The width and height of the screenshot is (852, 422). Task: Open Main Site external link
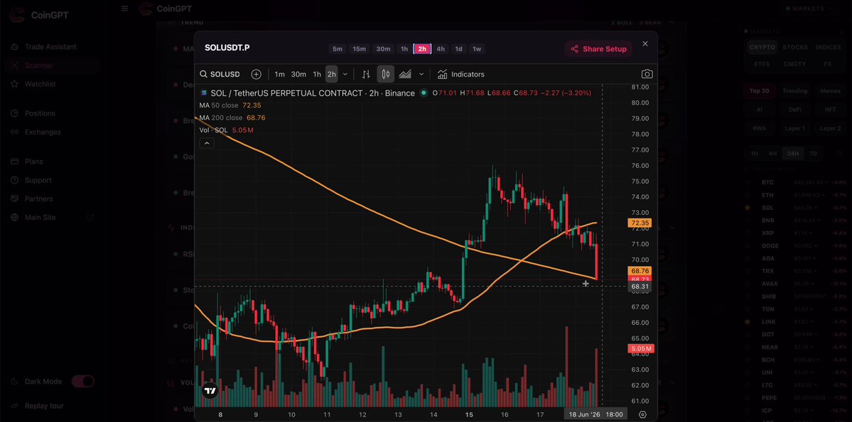click(x=52, y=218)
